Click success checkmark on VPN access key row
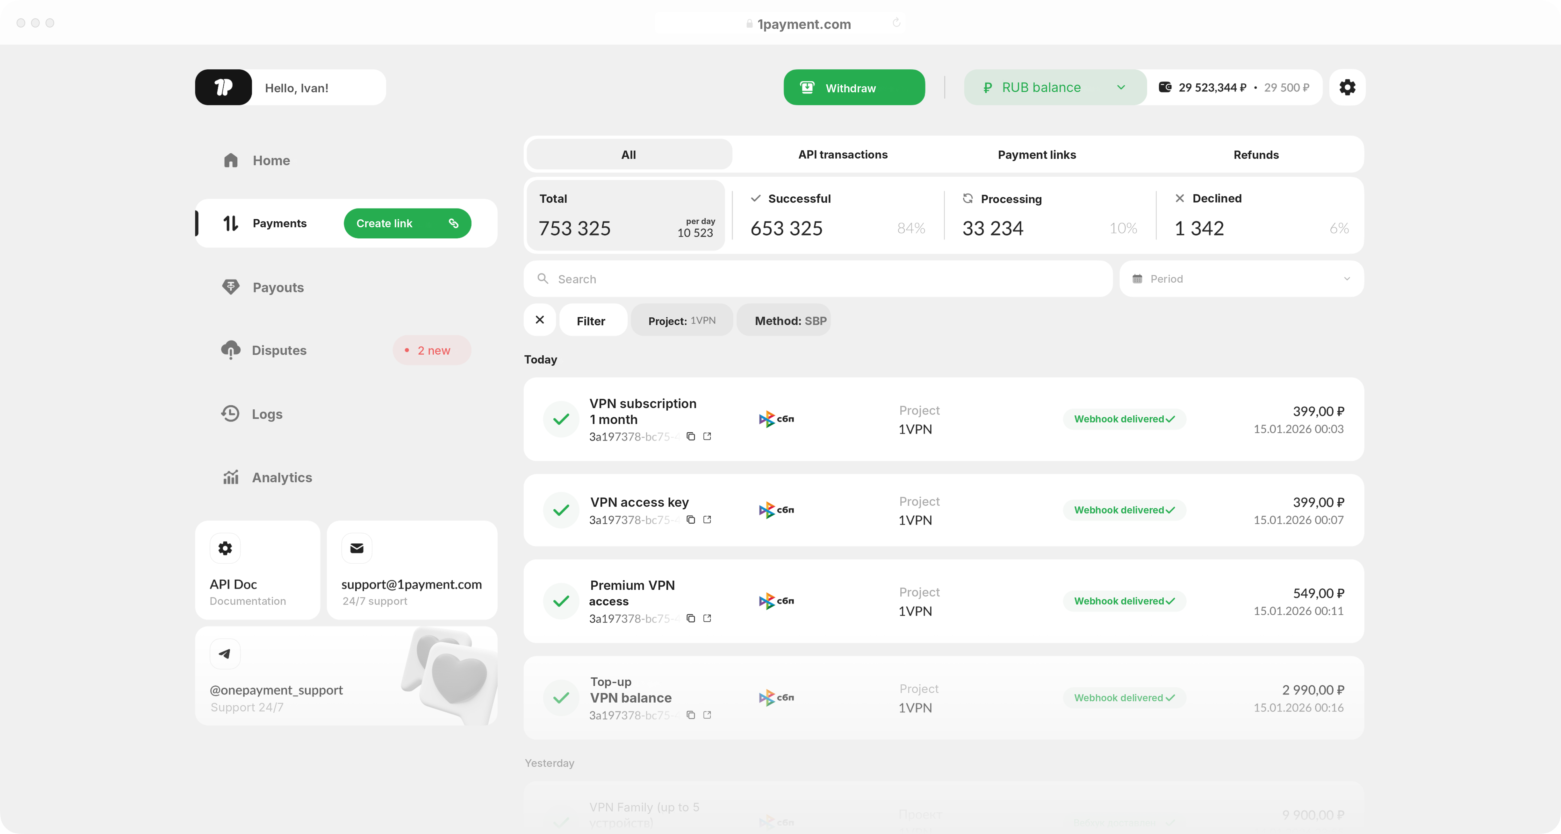Viewport: 1561px width, 834px height. [561, 510]
